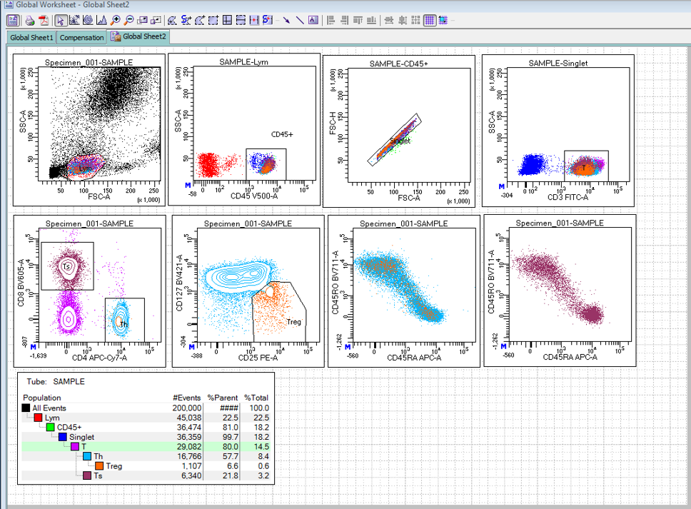
Task: Toggle the snap-to-grid button
Action: tap(443, 21)
